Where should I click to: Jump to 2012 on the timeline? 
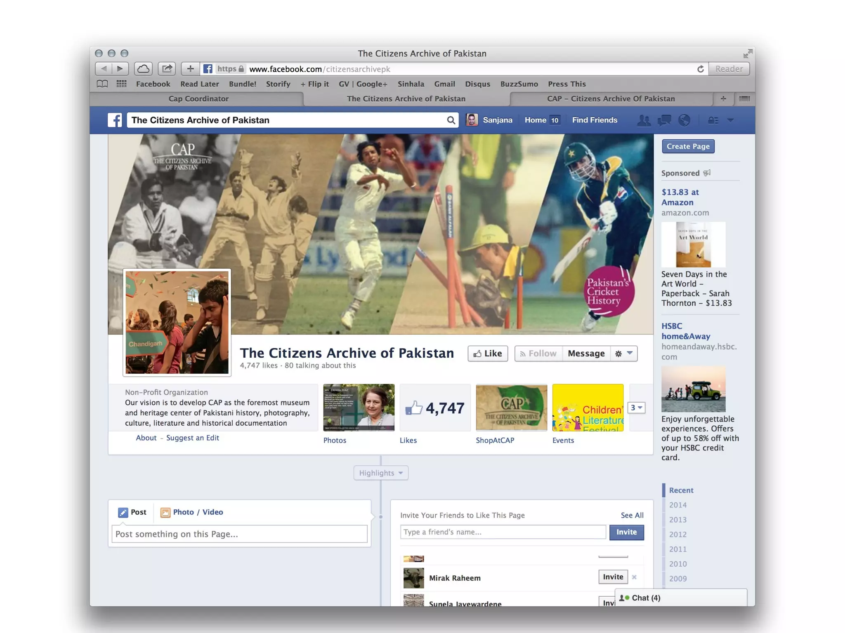point(677,535)
